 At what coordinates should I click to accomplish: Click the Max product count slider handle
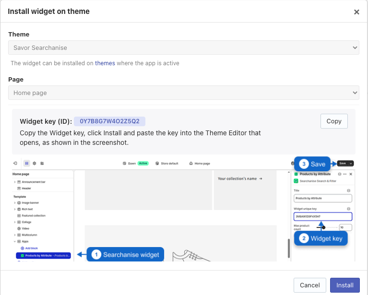[x=323, y=227]
